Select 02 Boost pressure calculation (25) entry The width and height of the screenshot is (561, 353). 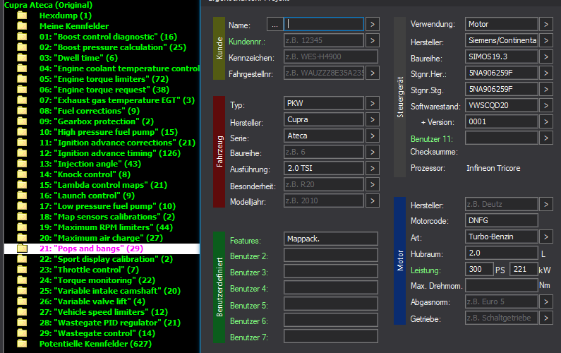click(113, 47)
